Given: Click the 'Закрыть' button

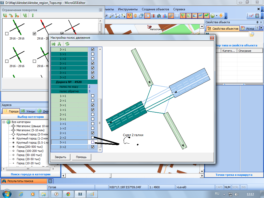Looking at the screenshot, I should [60, 157].
